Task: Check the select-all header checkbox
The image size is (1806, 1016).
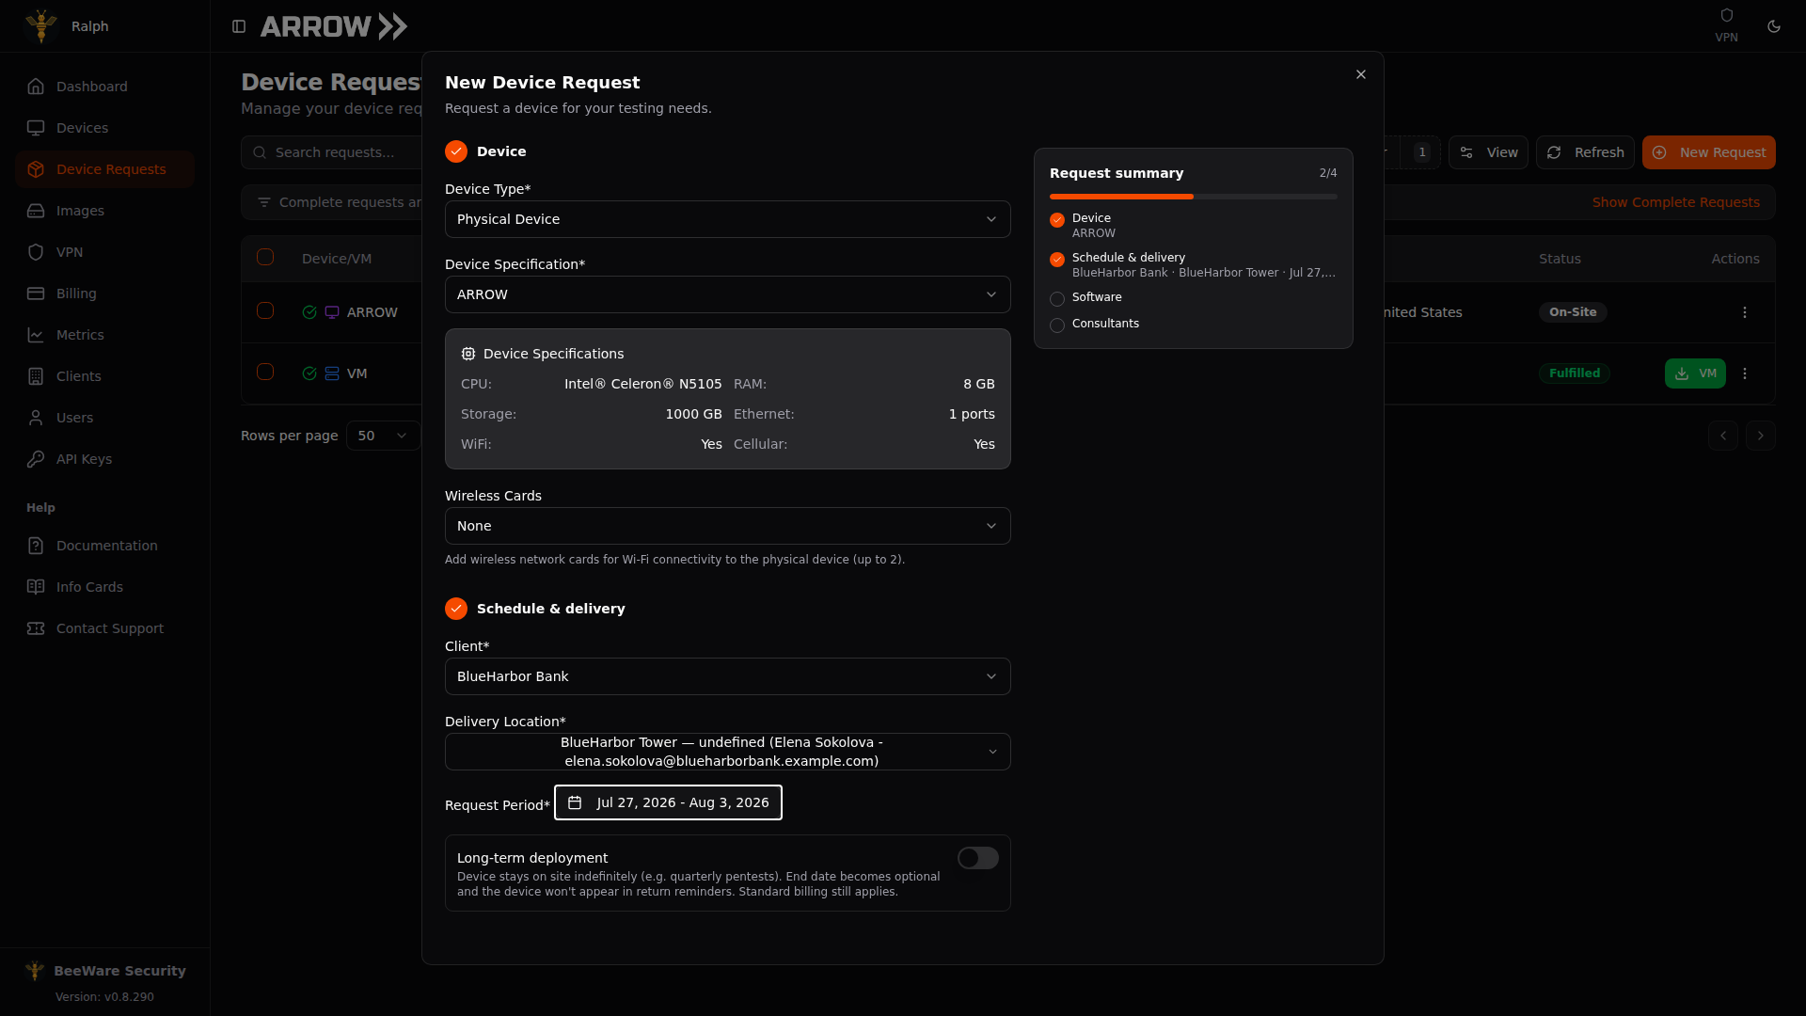Action: [x=265, y=258]
